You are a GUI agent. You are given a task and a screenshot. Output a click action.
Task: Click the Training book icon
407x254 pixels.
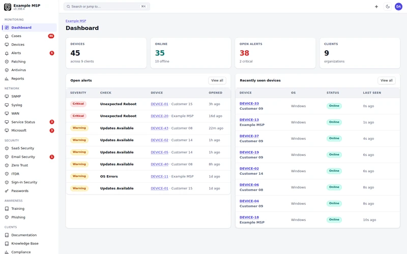[7, 209]
